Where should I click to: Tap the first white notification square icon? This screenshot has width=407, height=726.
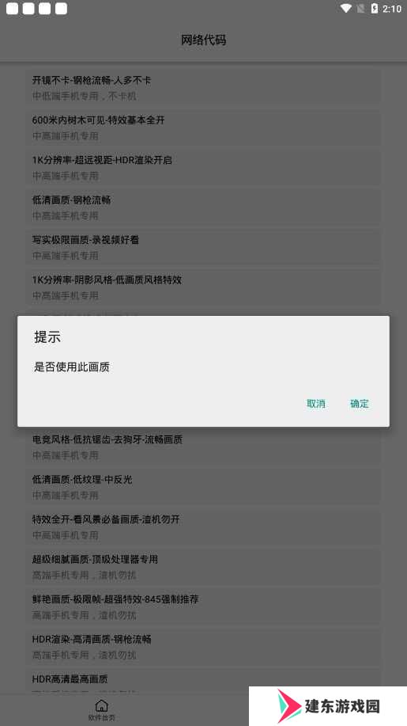pyautogui.click(x=13, y=9)
